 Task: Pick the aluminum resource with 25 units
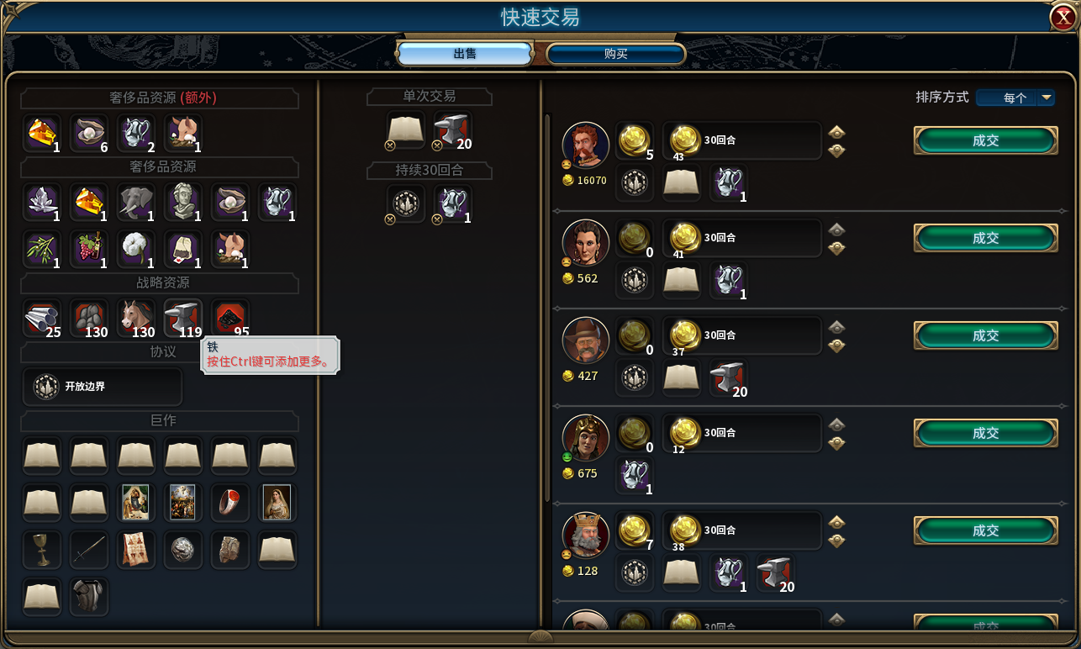pyautogui.click(x=42, y=319)
